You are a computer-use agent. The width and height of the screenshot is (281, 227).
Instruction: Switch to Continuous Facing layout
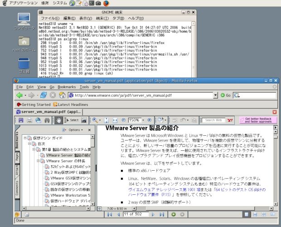[x=264, y=214]
